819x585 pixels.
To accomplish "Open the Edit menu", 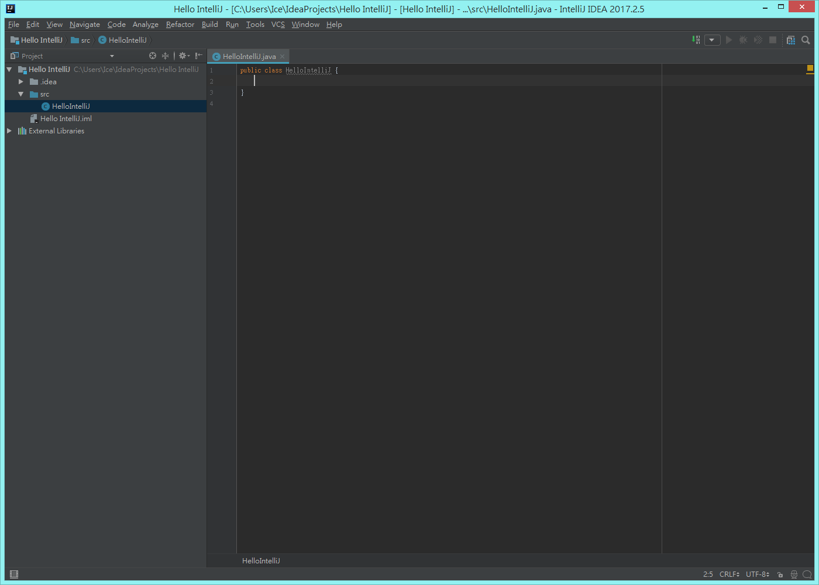I will click(33, 25).
